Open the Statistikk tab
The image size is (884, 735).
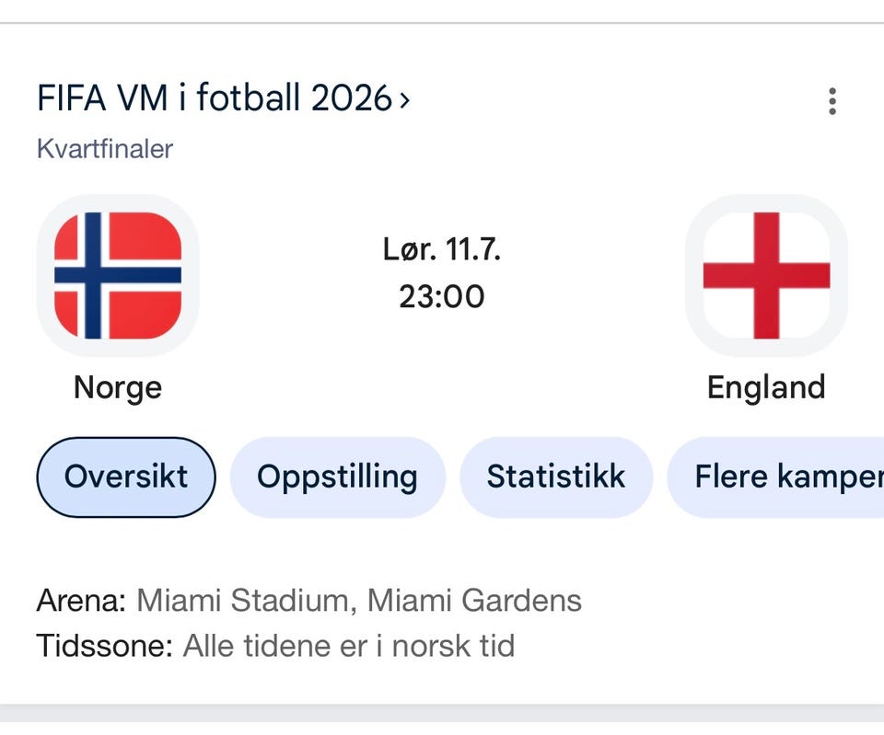click(x=556, y=477)
